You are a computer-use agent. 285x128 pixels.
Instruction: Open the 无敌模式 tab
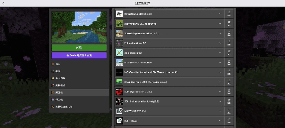(79, 85)
